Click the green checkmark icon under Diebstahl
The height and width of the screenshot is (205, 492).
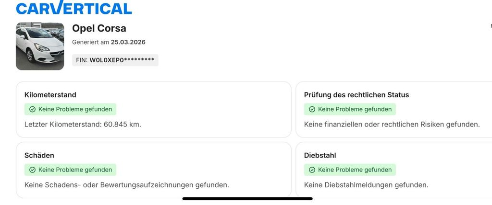point(312,170)
